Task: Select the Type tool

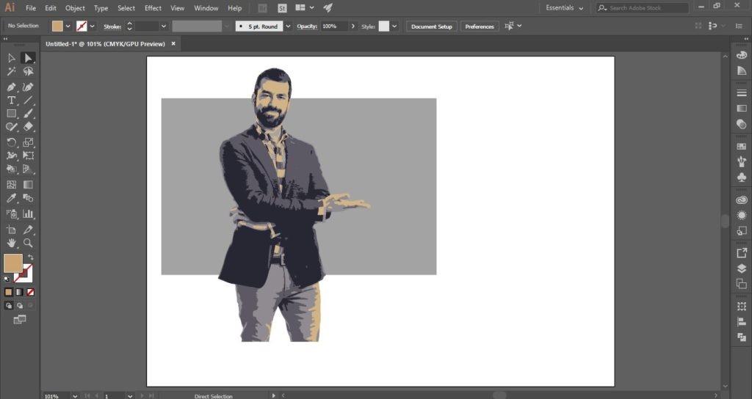Action: 12,100
